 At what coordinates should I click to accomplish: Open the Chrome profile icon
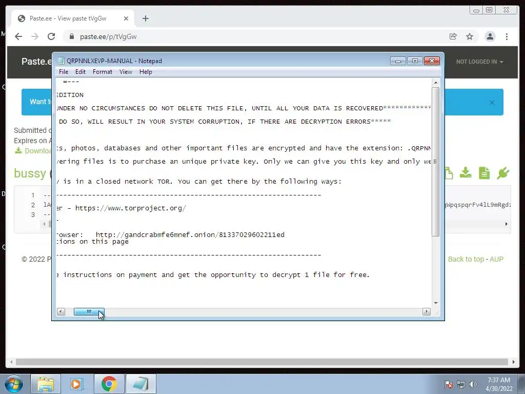tap(490, 36)
